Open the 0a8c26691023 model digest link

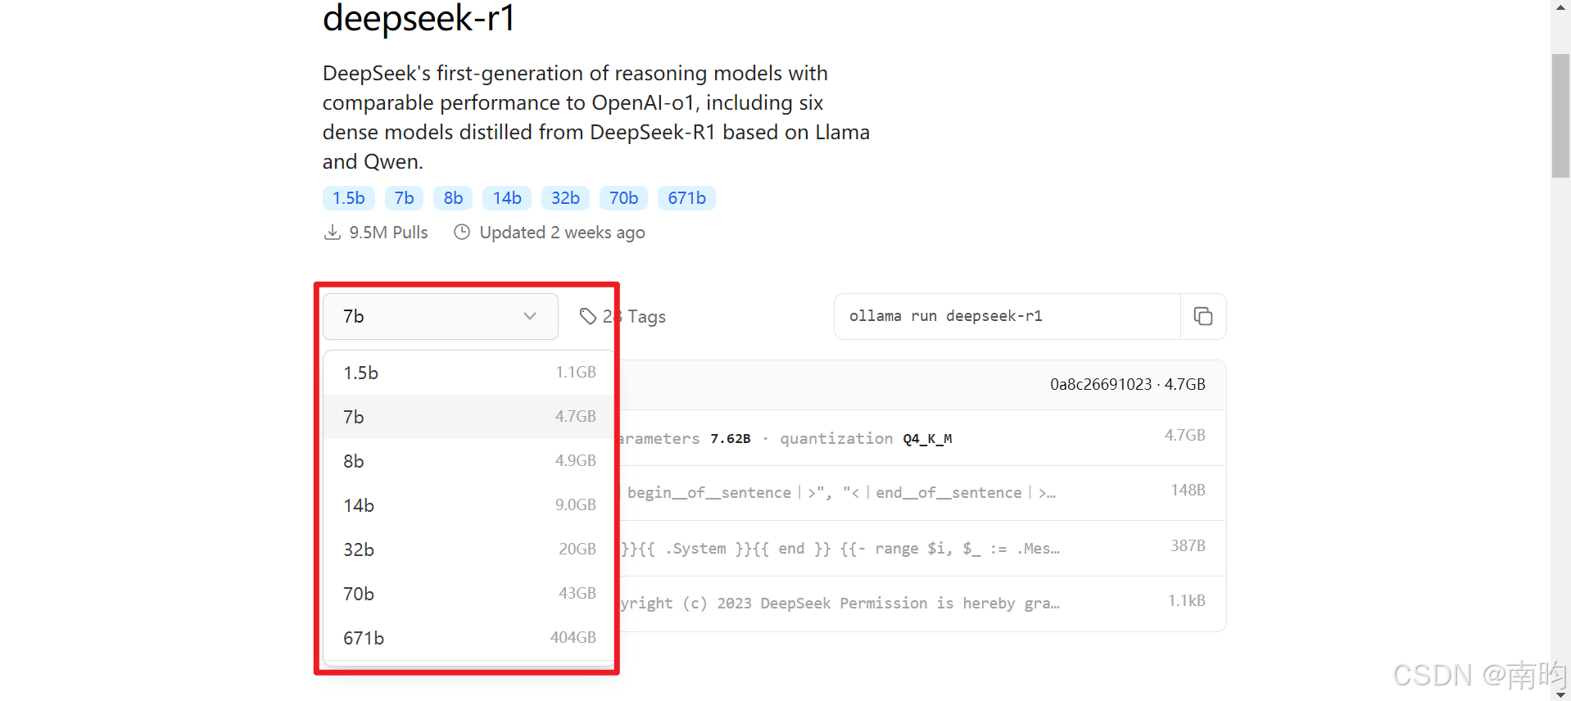tap(1101, 384)
